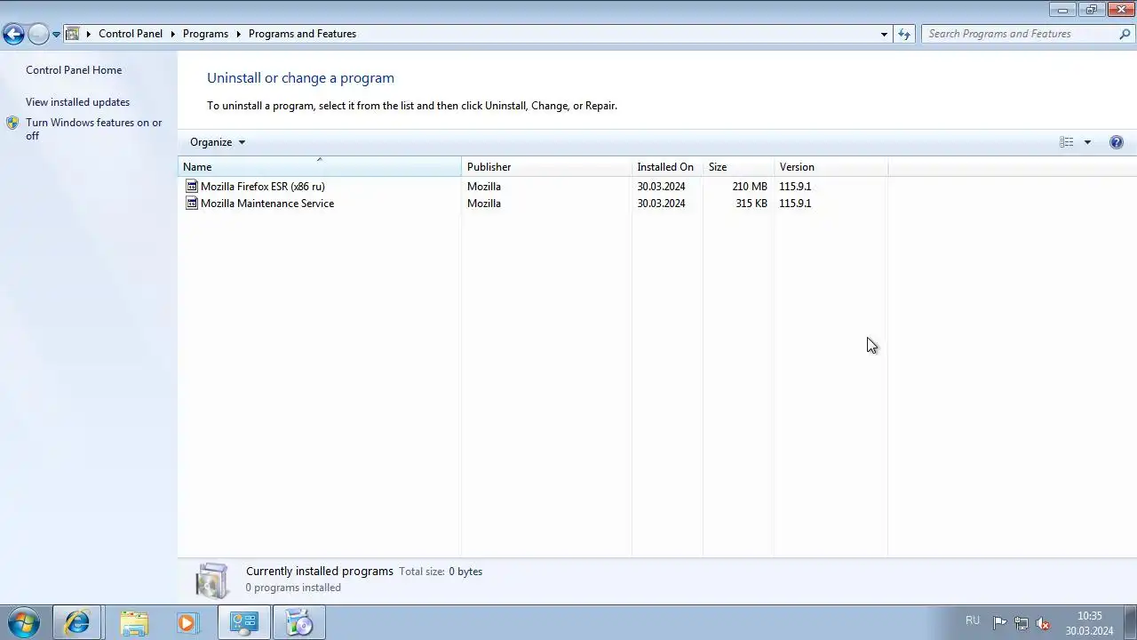Restore down the window

click(x=1092, y=10)
